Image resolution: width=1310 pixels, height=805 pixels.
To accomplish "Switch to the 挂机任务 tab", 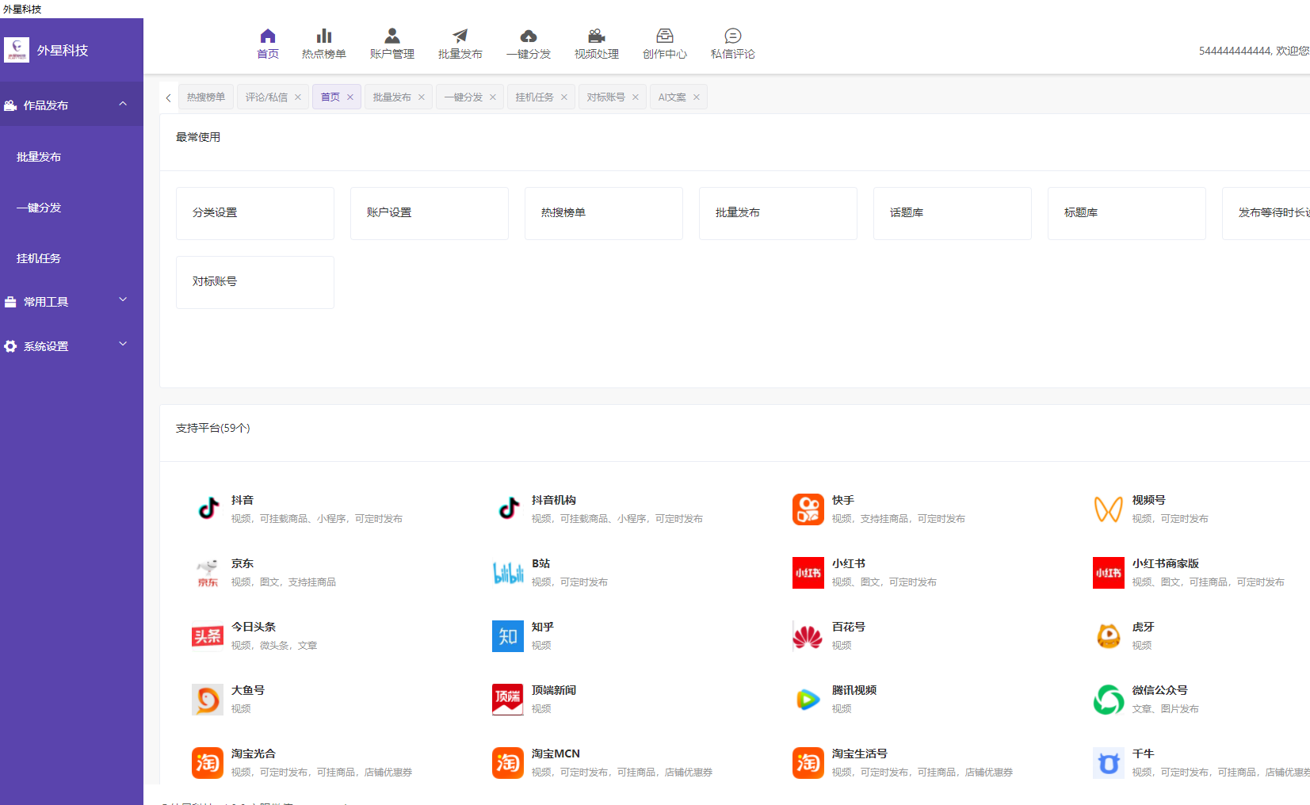I will 534,97.
